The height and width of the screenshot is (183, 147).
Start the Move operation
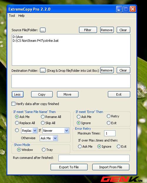coord(68,94)
